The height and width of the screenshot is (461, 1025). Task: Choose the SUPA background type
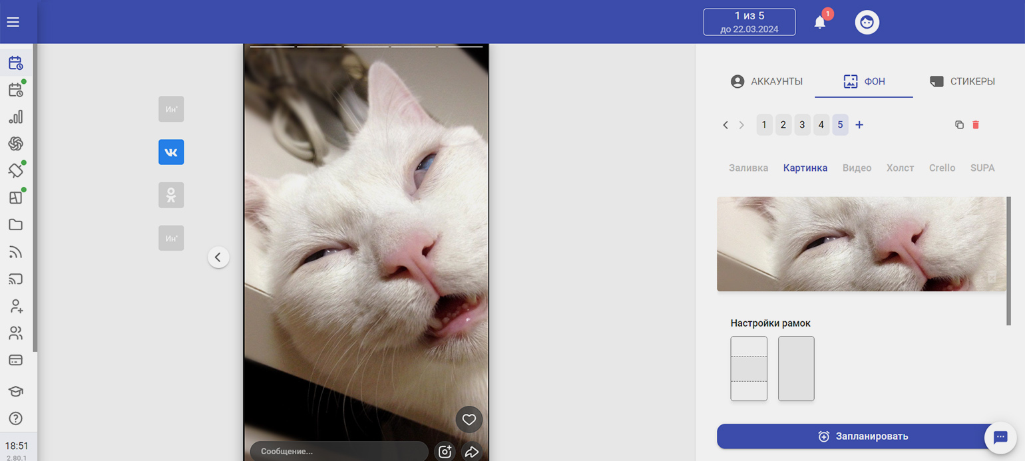point(982,168)
